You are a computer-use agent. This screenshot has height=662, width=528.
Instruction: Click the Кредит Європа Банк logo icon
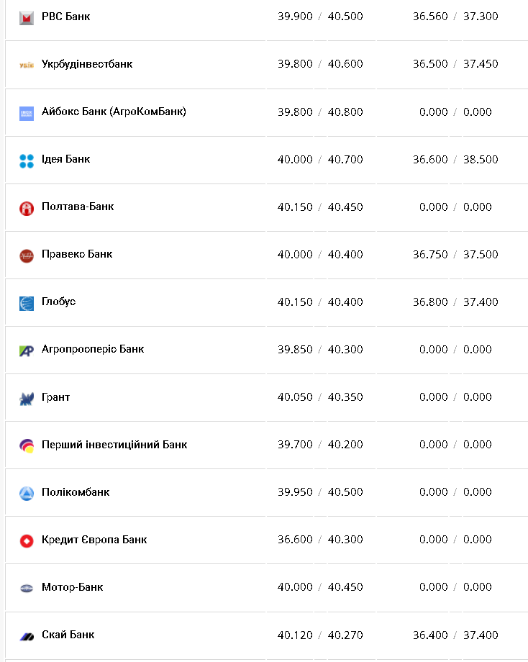[27, 540]
